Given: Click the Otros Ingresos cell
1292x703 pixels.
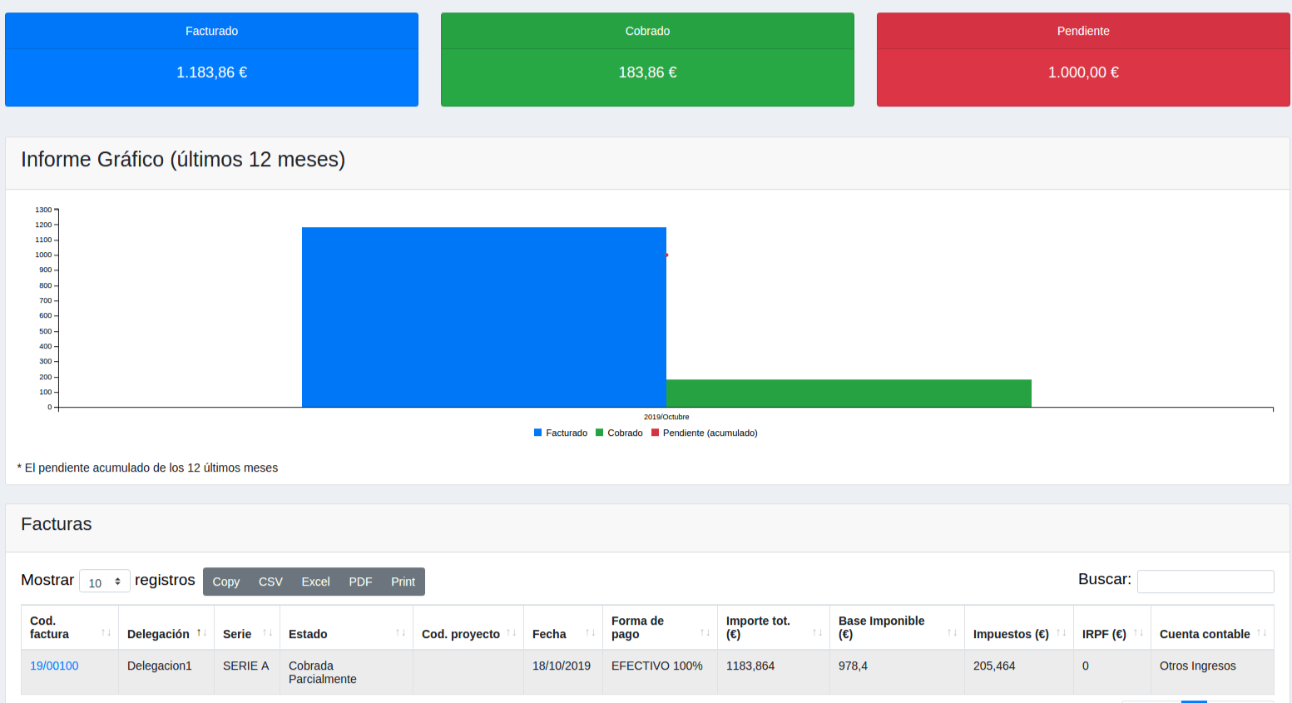Looking at the screenshot, I should [1212, 672].
